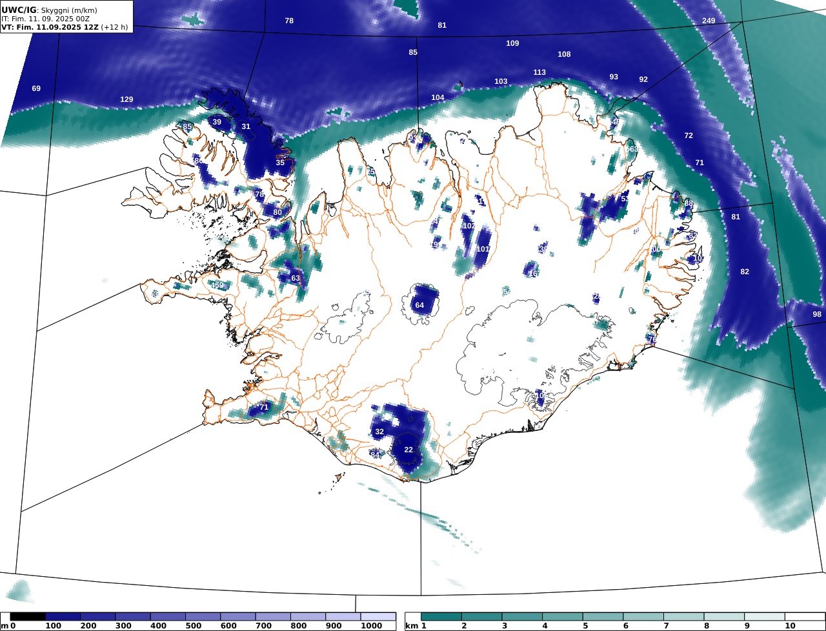The image size is (826, 631).
Task: Click the map value '249'
Action: 709,21
